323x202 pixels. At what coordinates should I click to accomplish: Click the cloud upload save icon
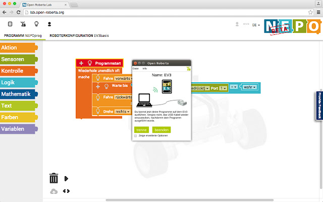(x=54, y=191)
